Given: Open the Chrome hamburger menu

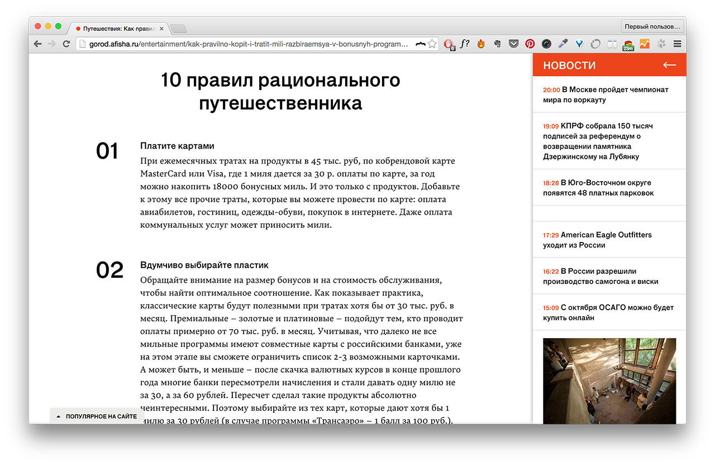Looking at the screenshot, I should [x=678, y=44].
